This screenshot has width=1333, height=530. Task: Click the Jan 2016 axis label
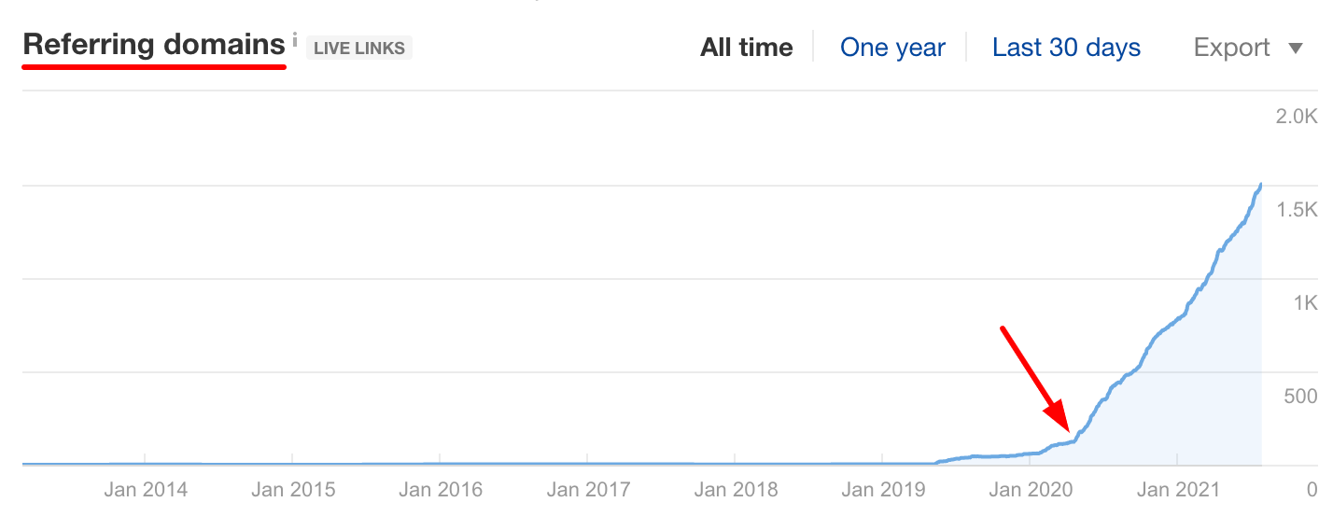click(x=441, y=490)
